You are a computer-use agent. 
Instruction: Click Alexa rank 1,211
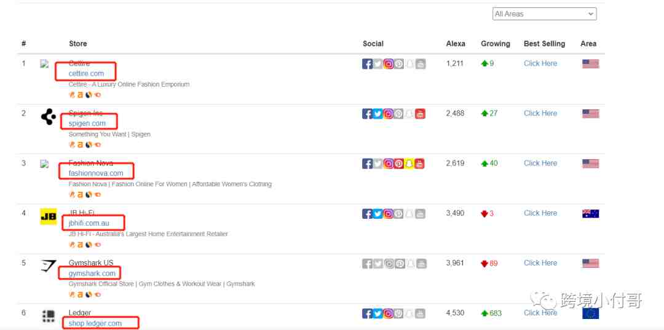pyautogui.click(x=455, y=63)
